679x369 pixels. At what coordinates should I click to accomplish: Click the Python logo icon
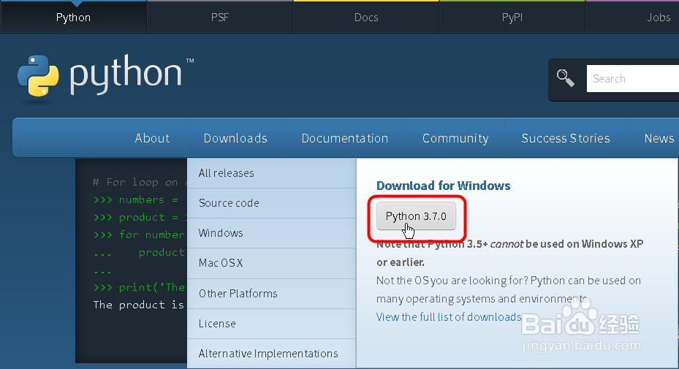coord(38,76)
